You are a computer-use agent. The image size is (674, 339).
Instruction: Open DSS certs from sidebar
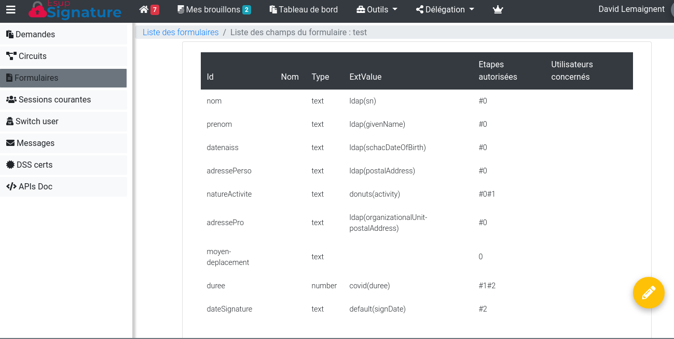(x=34, y=165)
